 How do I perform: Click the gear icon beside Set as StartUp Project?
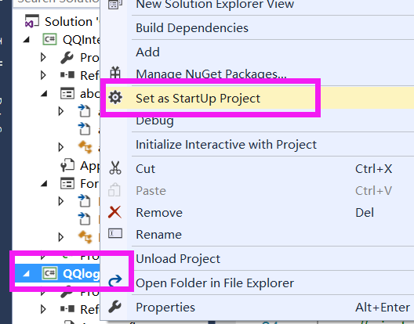click(x=115, y=98)
